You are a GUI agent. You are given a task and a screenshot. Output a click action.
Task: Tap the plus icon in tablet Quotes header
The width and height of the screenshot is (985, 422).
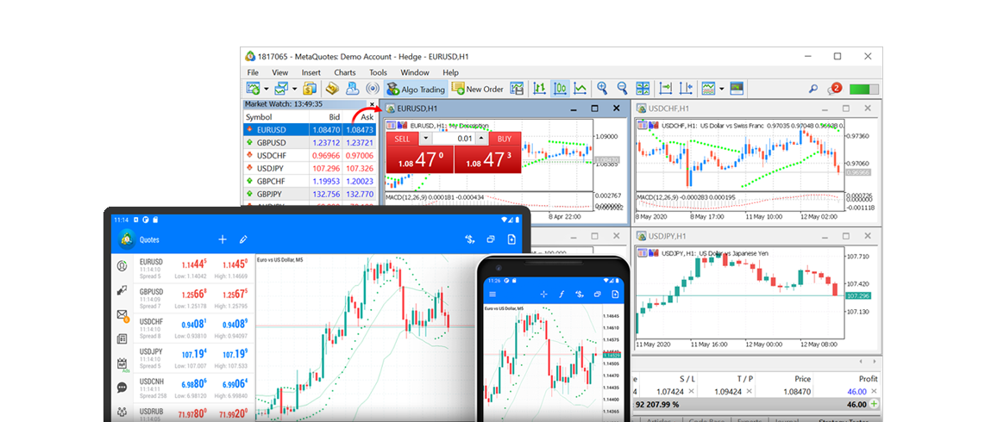(223, 239)
